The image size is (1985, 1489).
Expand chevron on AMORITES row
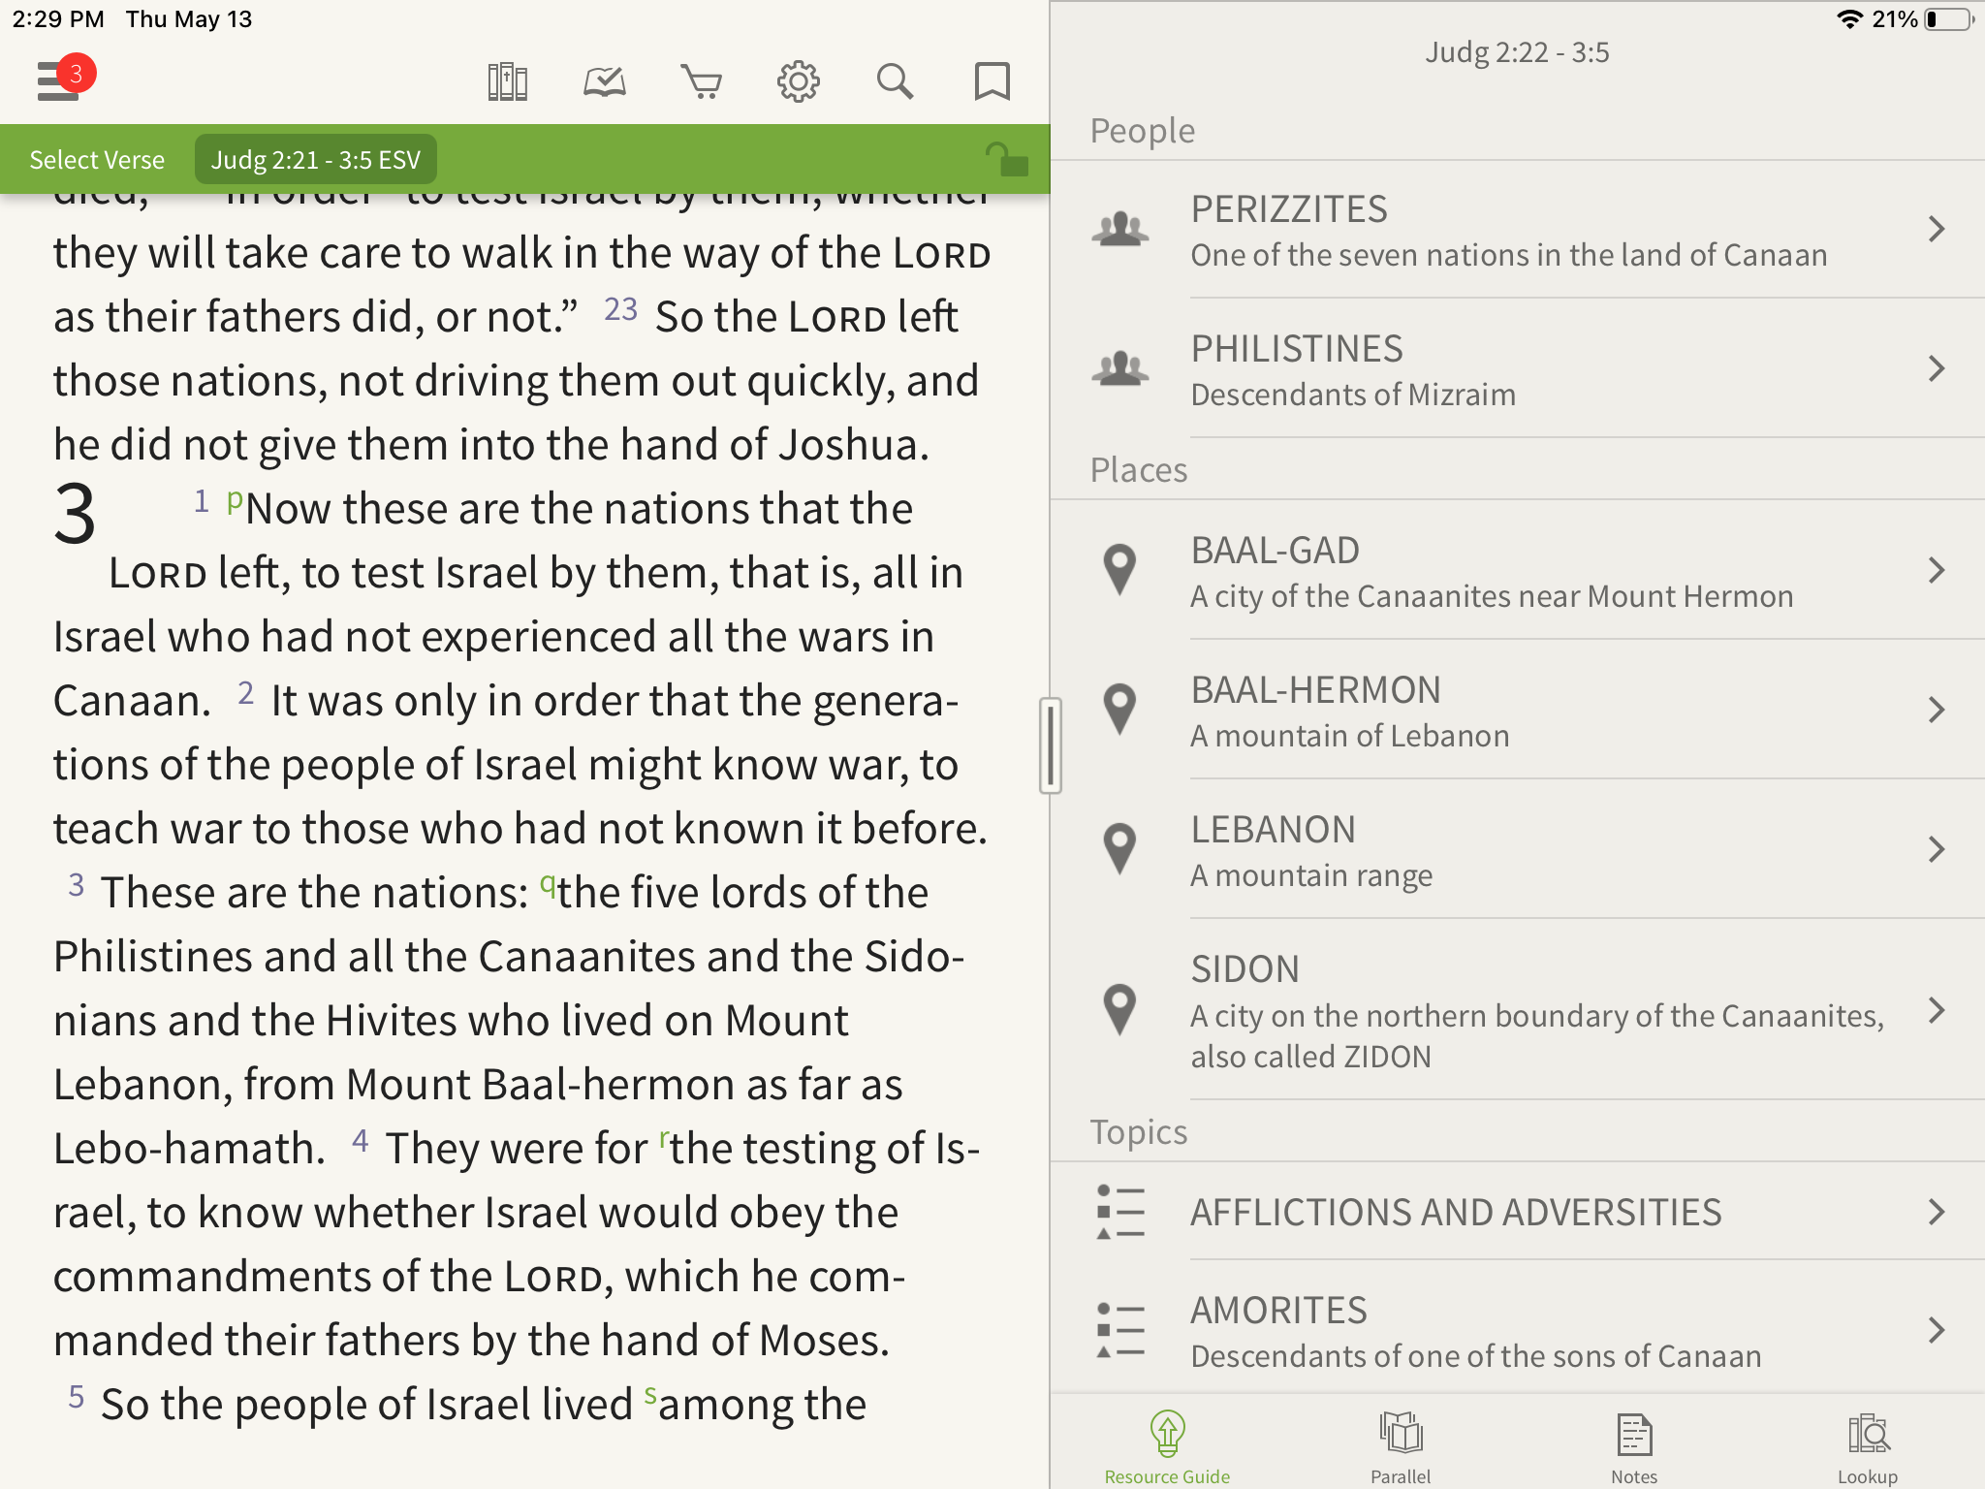[x=1937, y=1330]
